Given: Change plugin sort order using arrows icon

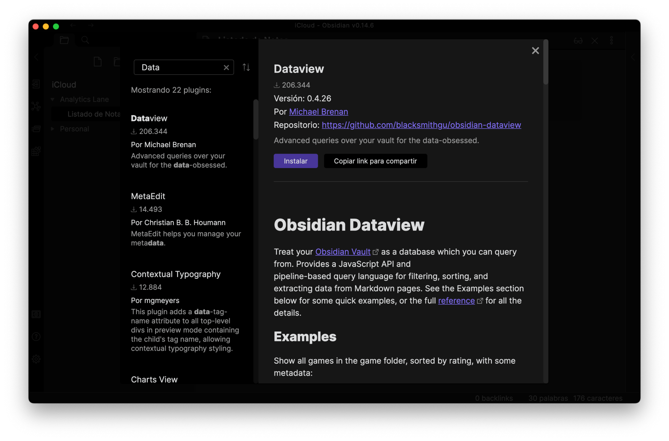Looking at the screenshot, I should [x=246, y=67].
